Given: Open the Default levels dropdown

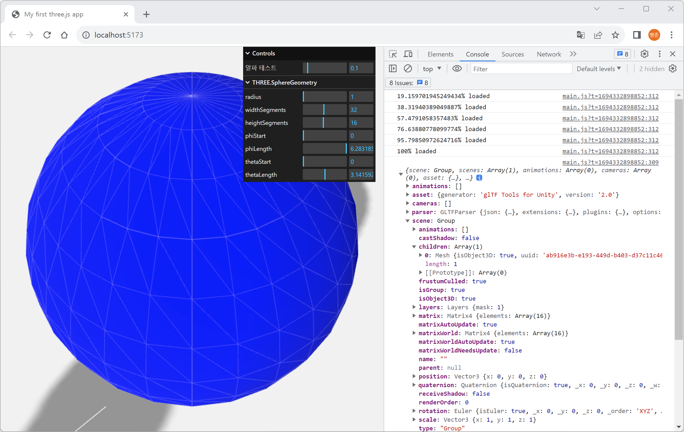Looking at the screenshot, I should click(x=599, y=69).
